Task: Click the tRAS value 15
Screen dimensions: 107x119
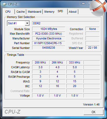Action: click(75, 81)
